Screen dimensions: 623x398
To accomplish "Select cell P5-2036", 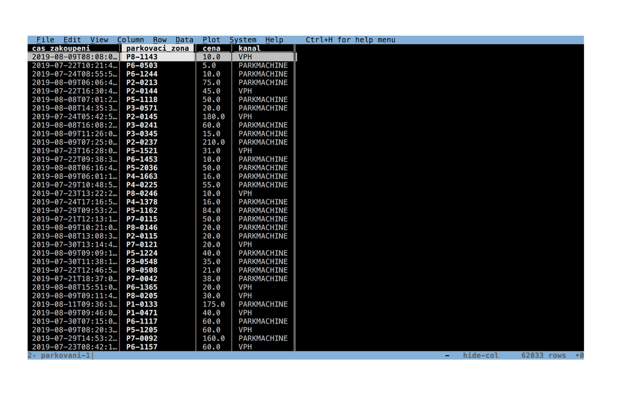I will [x=142, y=168].
